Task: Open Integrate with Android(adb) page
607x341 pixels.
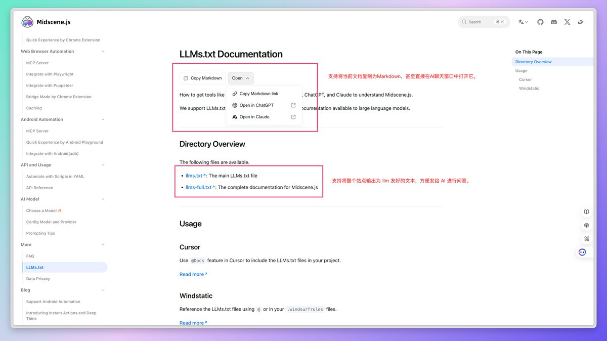Action: click(52, 153)
